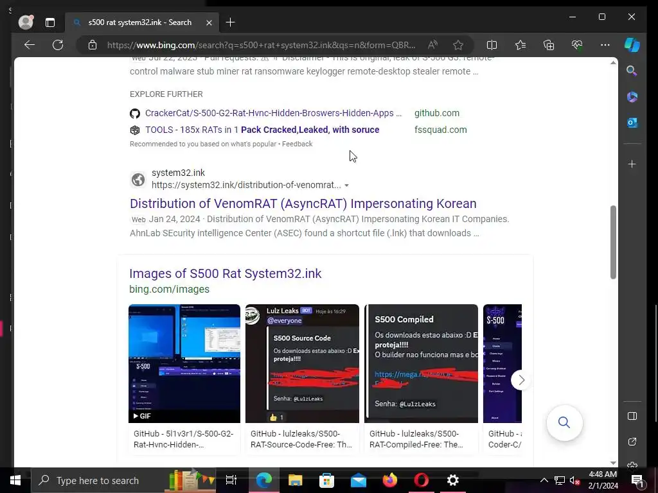Open CrackerCat S-500-G2 GitHub link
658x493 pixels.
(x=273, y=113)
